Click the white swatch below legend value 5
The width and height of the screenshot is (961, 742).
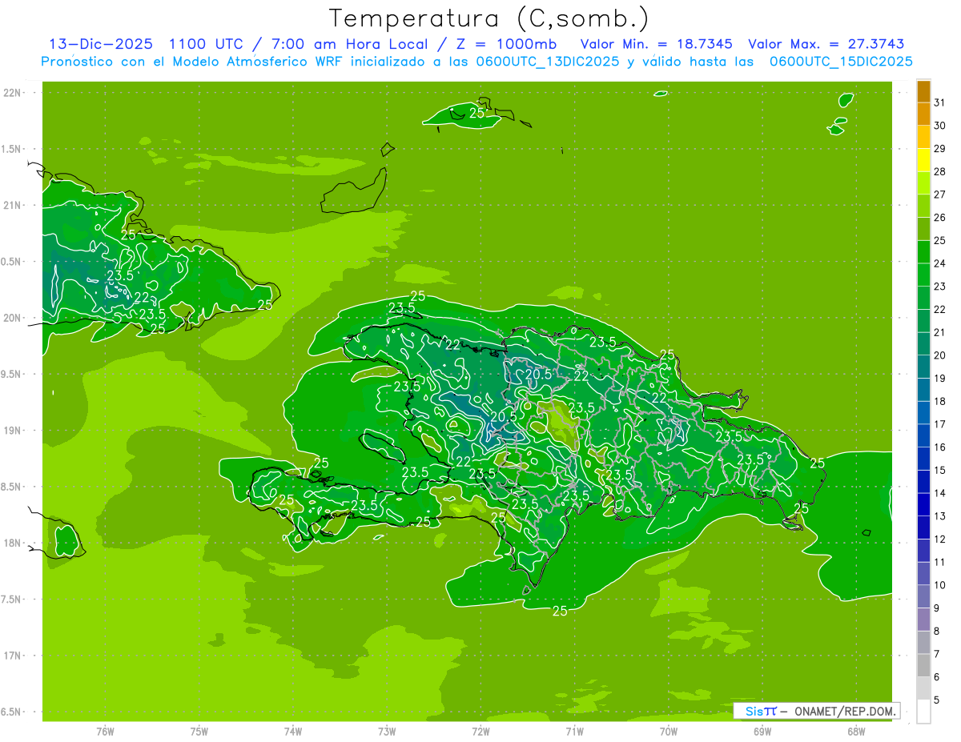point(923,712)
